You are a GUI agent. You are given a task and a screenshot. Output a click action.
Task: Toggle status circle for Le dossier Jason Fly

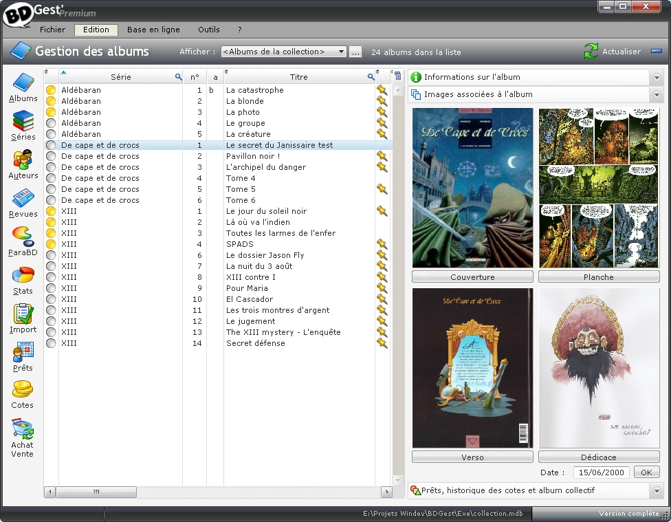(x=51, y=255)
